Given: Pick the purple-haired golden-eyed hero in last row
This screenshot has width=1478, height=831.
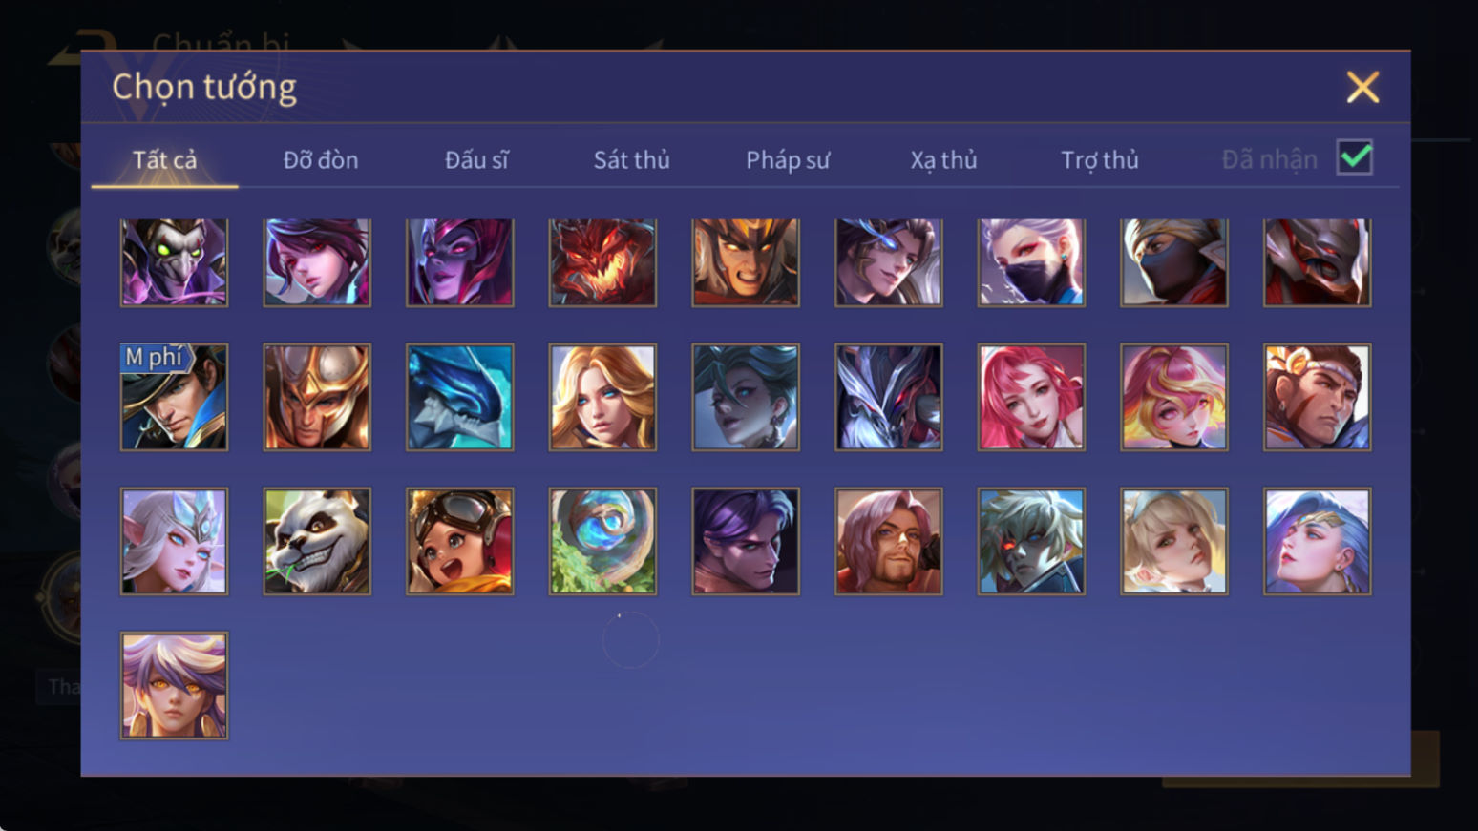Looking at the screenshot, I should (x=174, y=686).
